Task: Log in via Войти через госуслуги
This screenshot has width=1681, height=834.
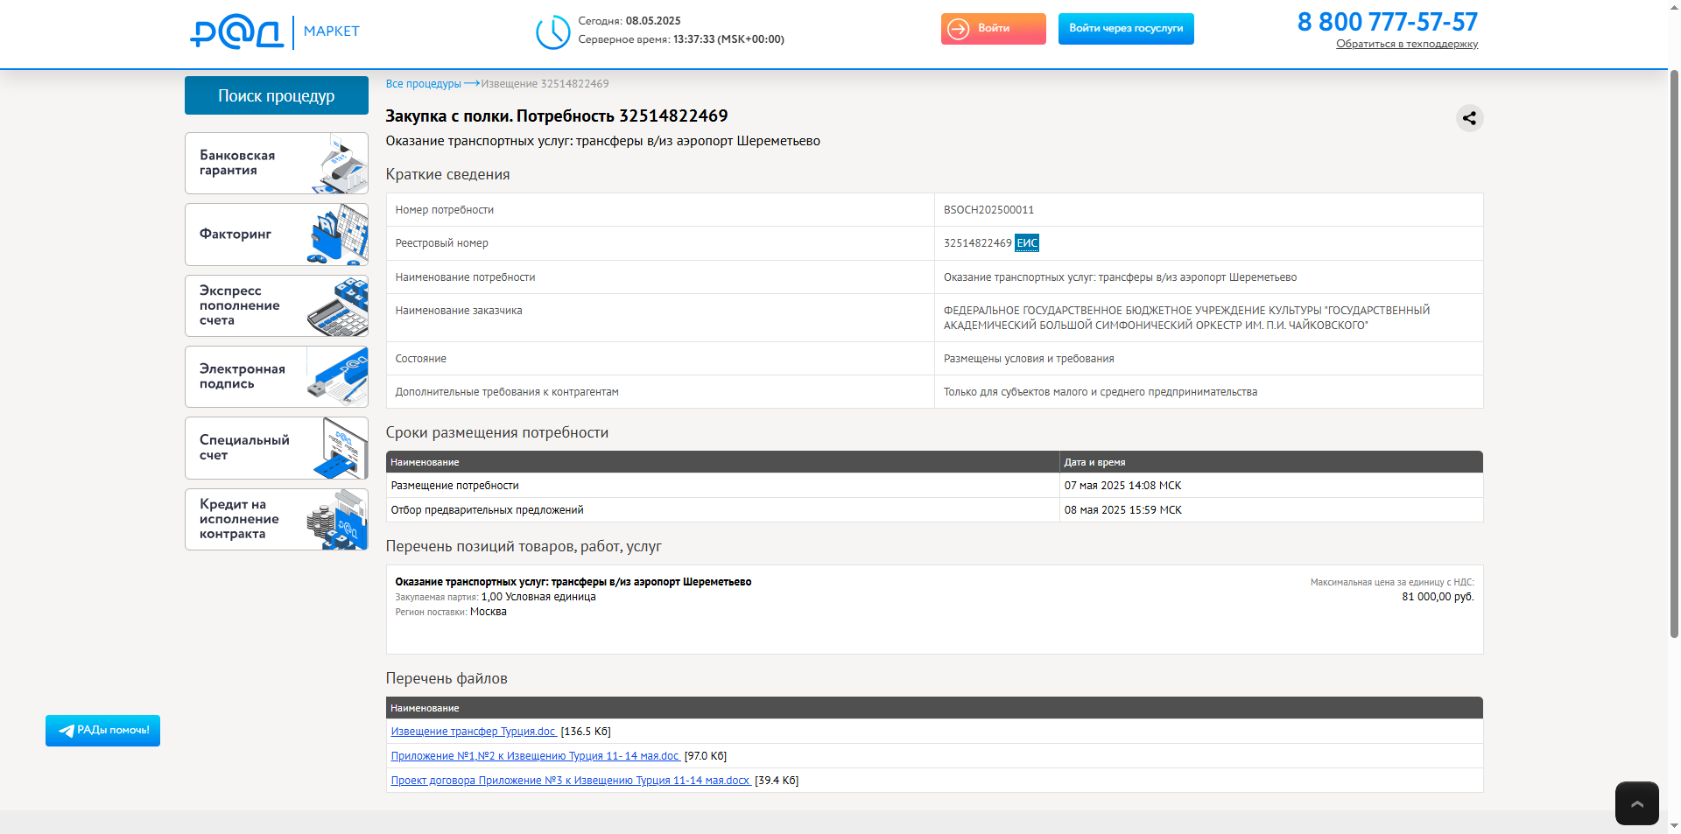Action: click(x=1126, y=29)
